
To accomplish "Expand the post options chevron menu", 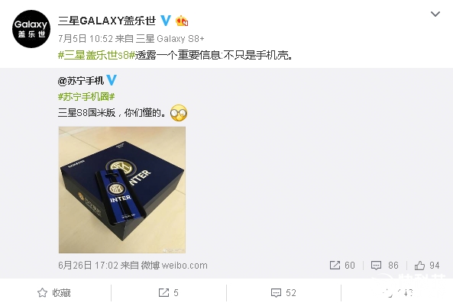I will pyautogui.click(x=435, y=14).
